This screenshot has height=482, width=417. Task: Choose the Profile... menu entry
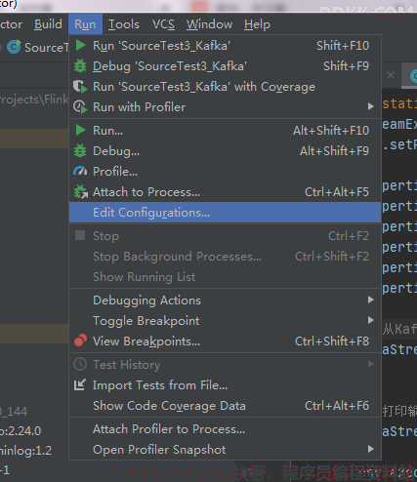click(225, 172)
